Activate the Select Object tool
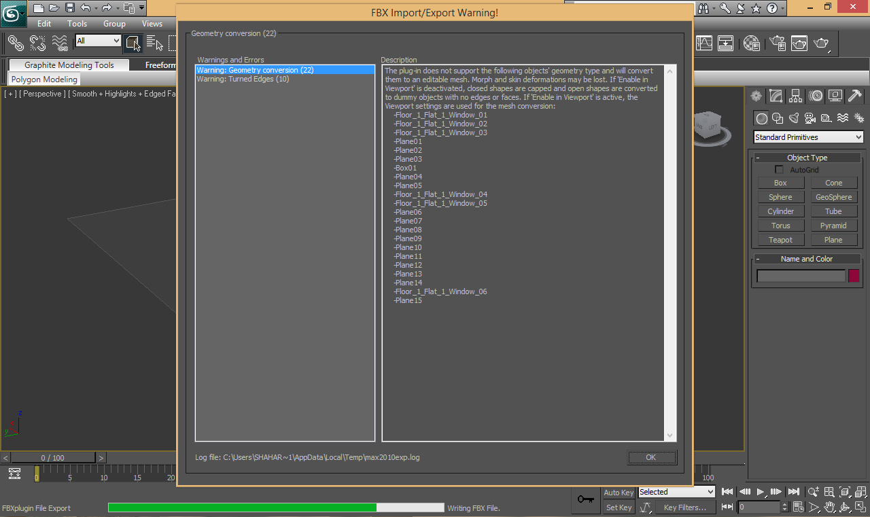870x517 pixels. pos(133,43)
